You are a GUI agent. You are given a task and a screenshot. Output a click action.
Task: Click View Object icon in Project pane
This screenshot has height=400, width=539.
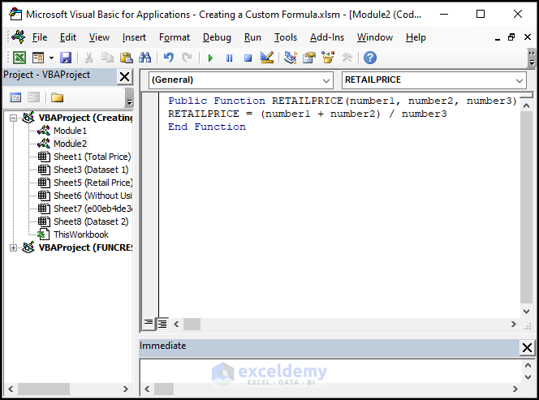pyautogui.click(x=33, y=97)
